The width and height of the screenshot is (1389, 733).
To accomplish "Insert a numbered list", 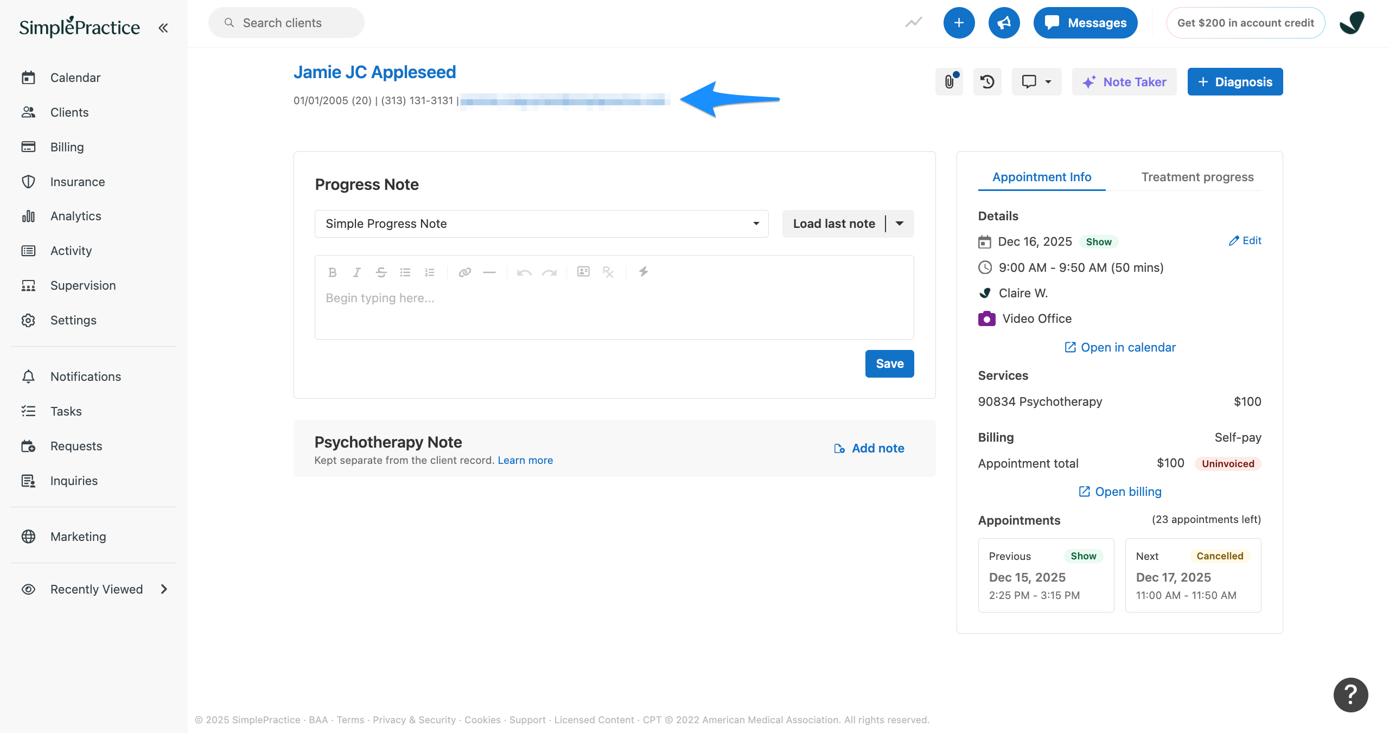I will [430, 272].
